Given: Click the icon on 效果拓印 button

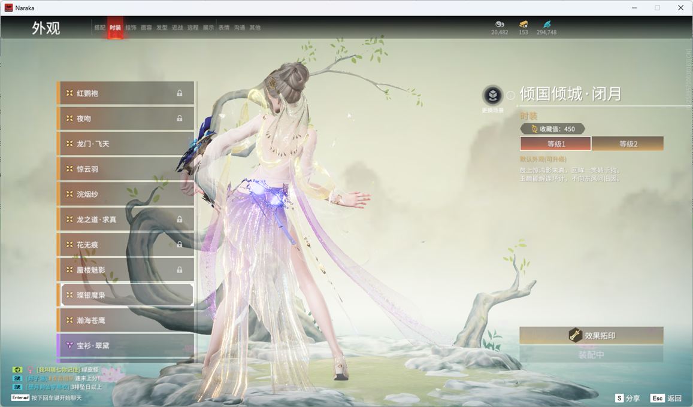Looking at the screenshot, I should pyautogui.click(x=575, y=335).
